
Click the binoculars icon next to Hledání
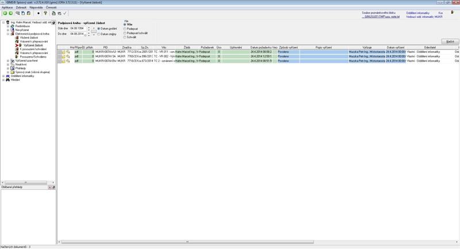coord(8,80)
